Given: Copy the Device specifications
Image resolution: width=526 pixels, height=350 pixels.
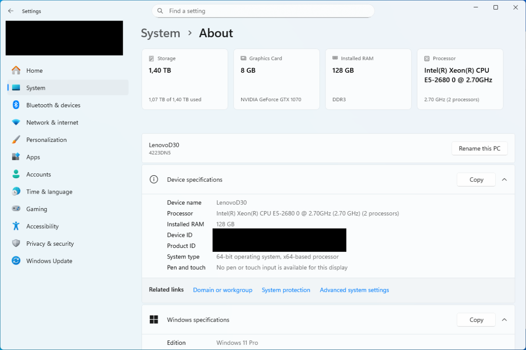Looking at the screenshot, I should (x=476, y=180).
